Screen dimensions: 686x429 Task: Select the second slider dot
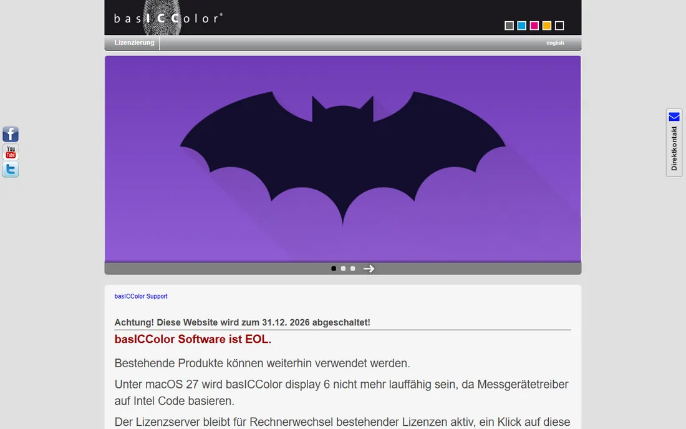tap(344, 269)
